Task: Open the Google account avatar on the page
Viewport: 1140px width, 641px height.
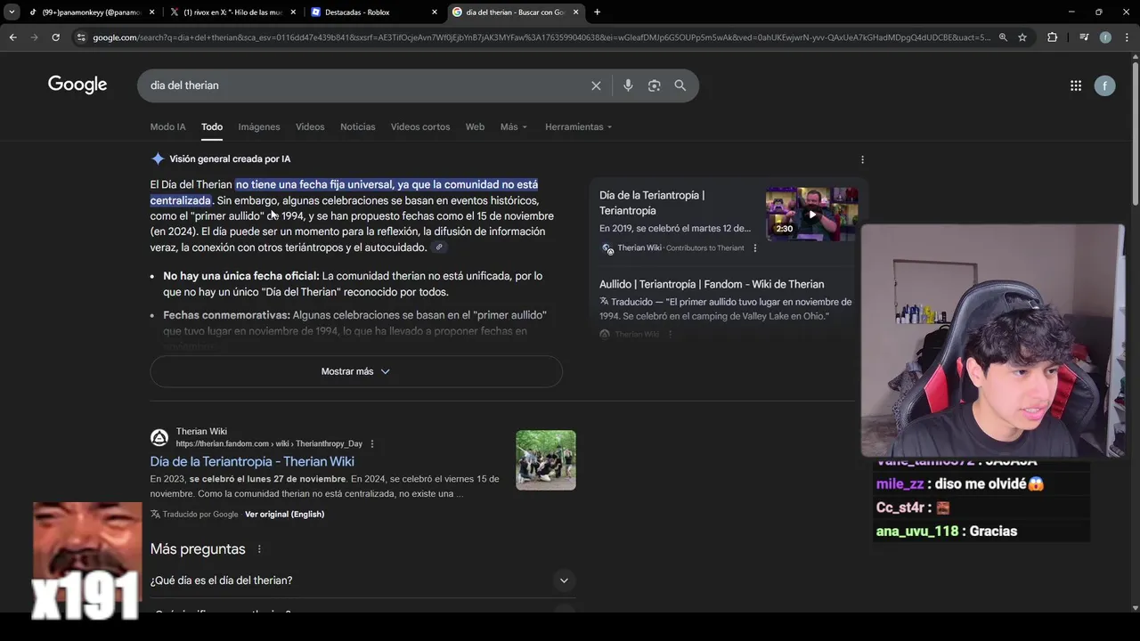Action: (x=1104, y=85)
